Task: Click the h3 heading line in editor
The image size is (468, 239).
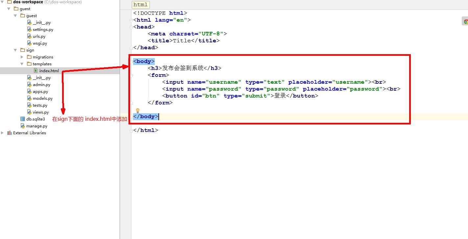Action: click(x=184, y=68)
